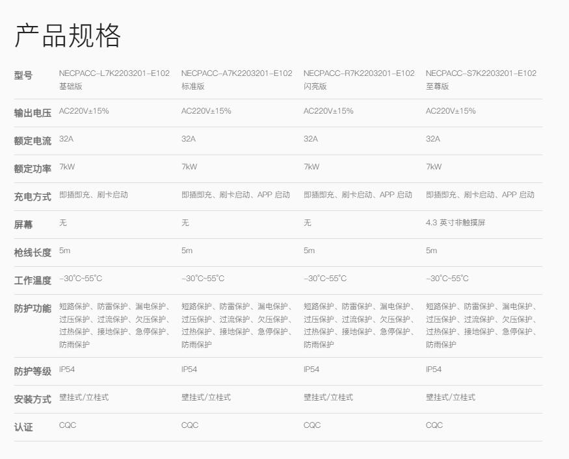Click model NECPACC-L7K2203201-E102 基础版

point(114,79)
